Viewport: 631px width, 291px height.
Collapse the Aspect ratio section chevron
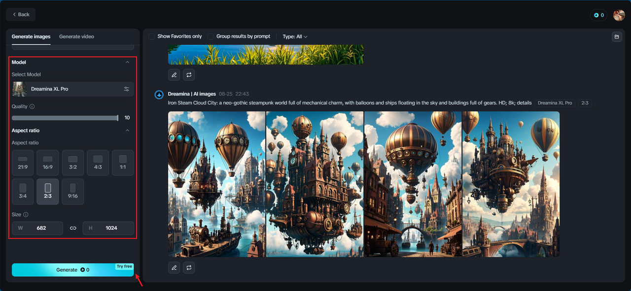click(128, 130)
